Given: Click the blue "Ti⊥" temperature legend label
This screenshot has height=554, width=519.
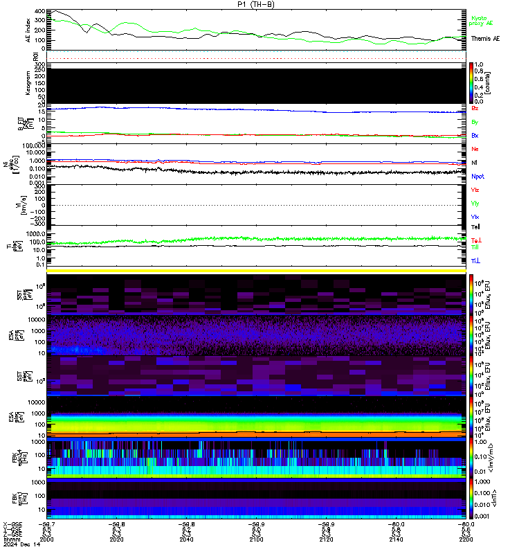Looking at the screenshot, I should point(475,261).
